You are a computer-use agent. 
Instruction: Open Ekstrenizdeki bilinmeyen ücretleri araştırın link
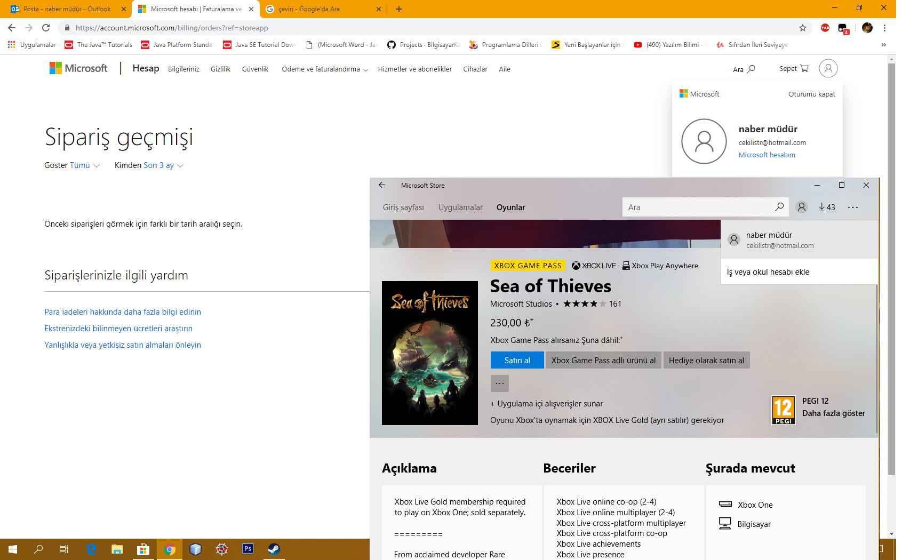click(118, 329)
